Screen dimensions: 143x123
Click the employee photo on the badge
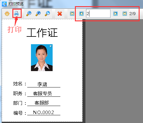click(42, 57)
